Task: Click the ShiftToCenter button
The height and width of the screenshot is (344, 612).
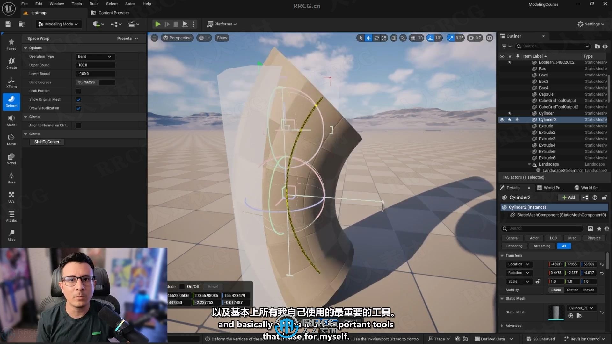Action: [x=47, y=142]
